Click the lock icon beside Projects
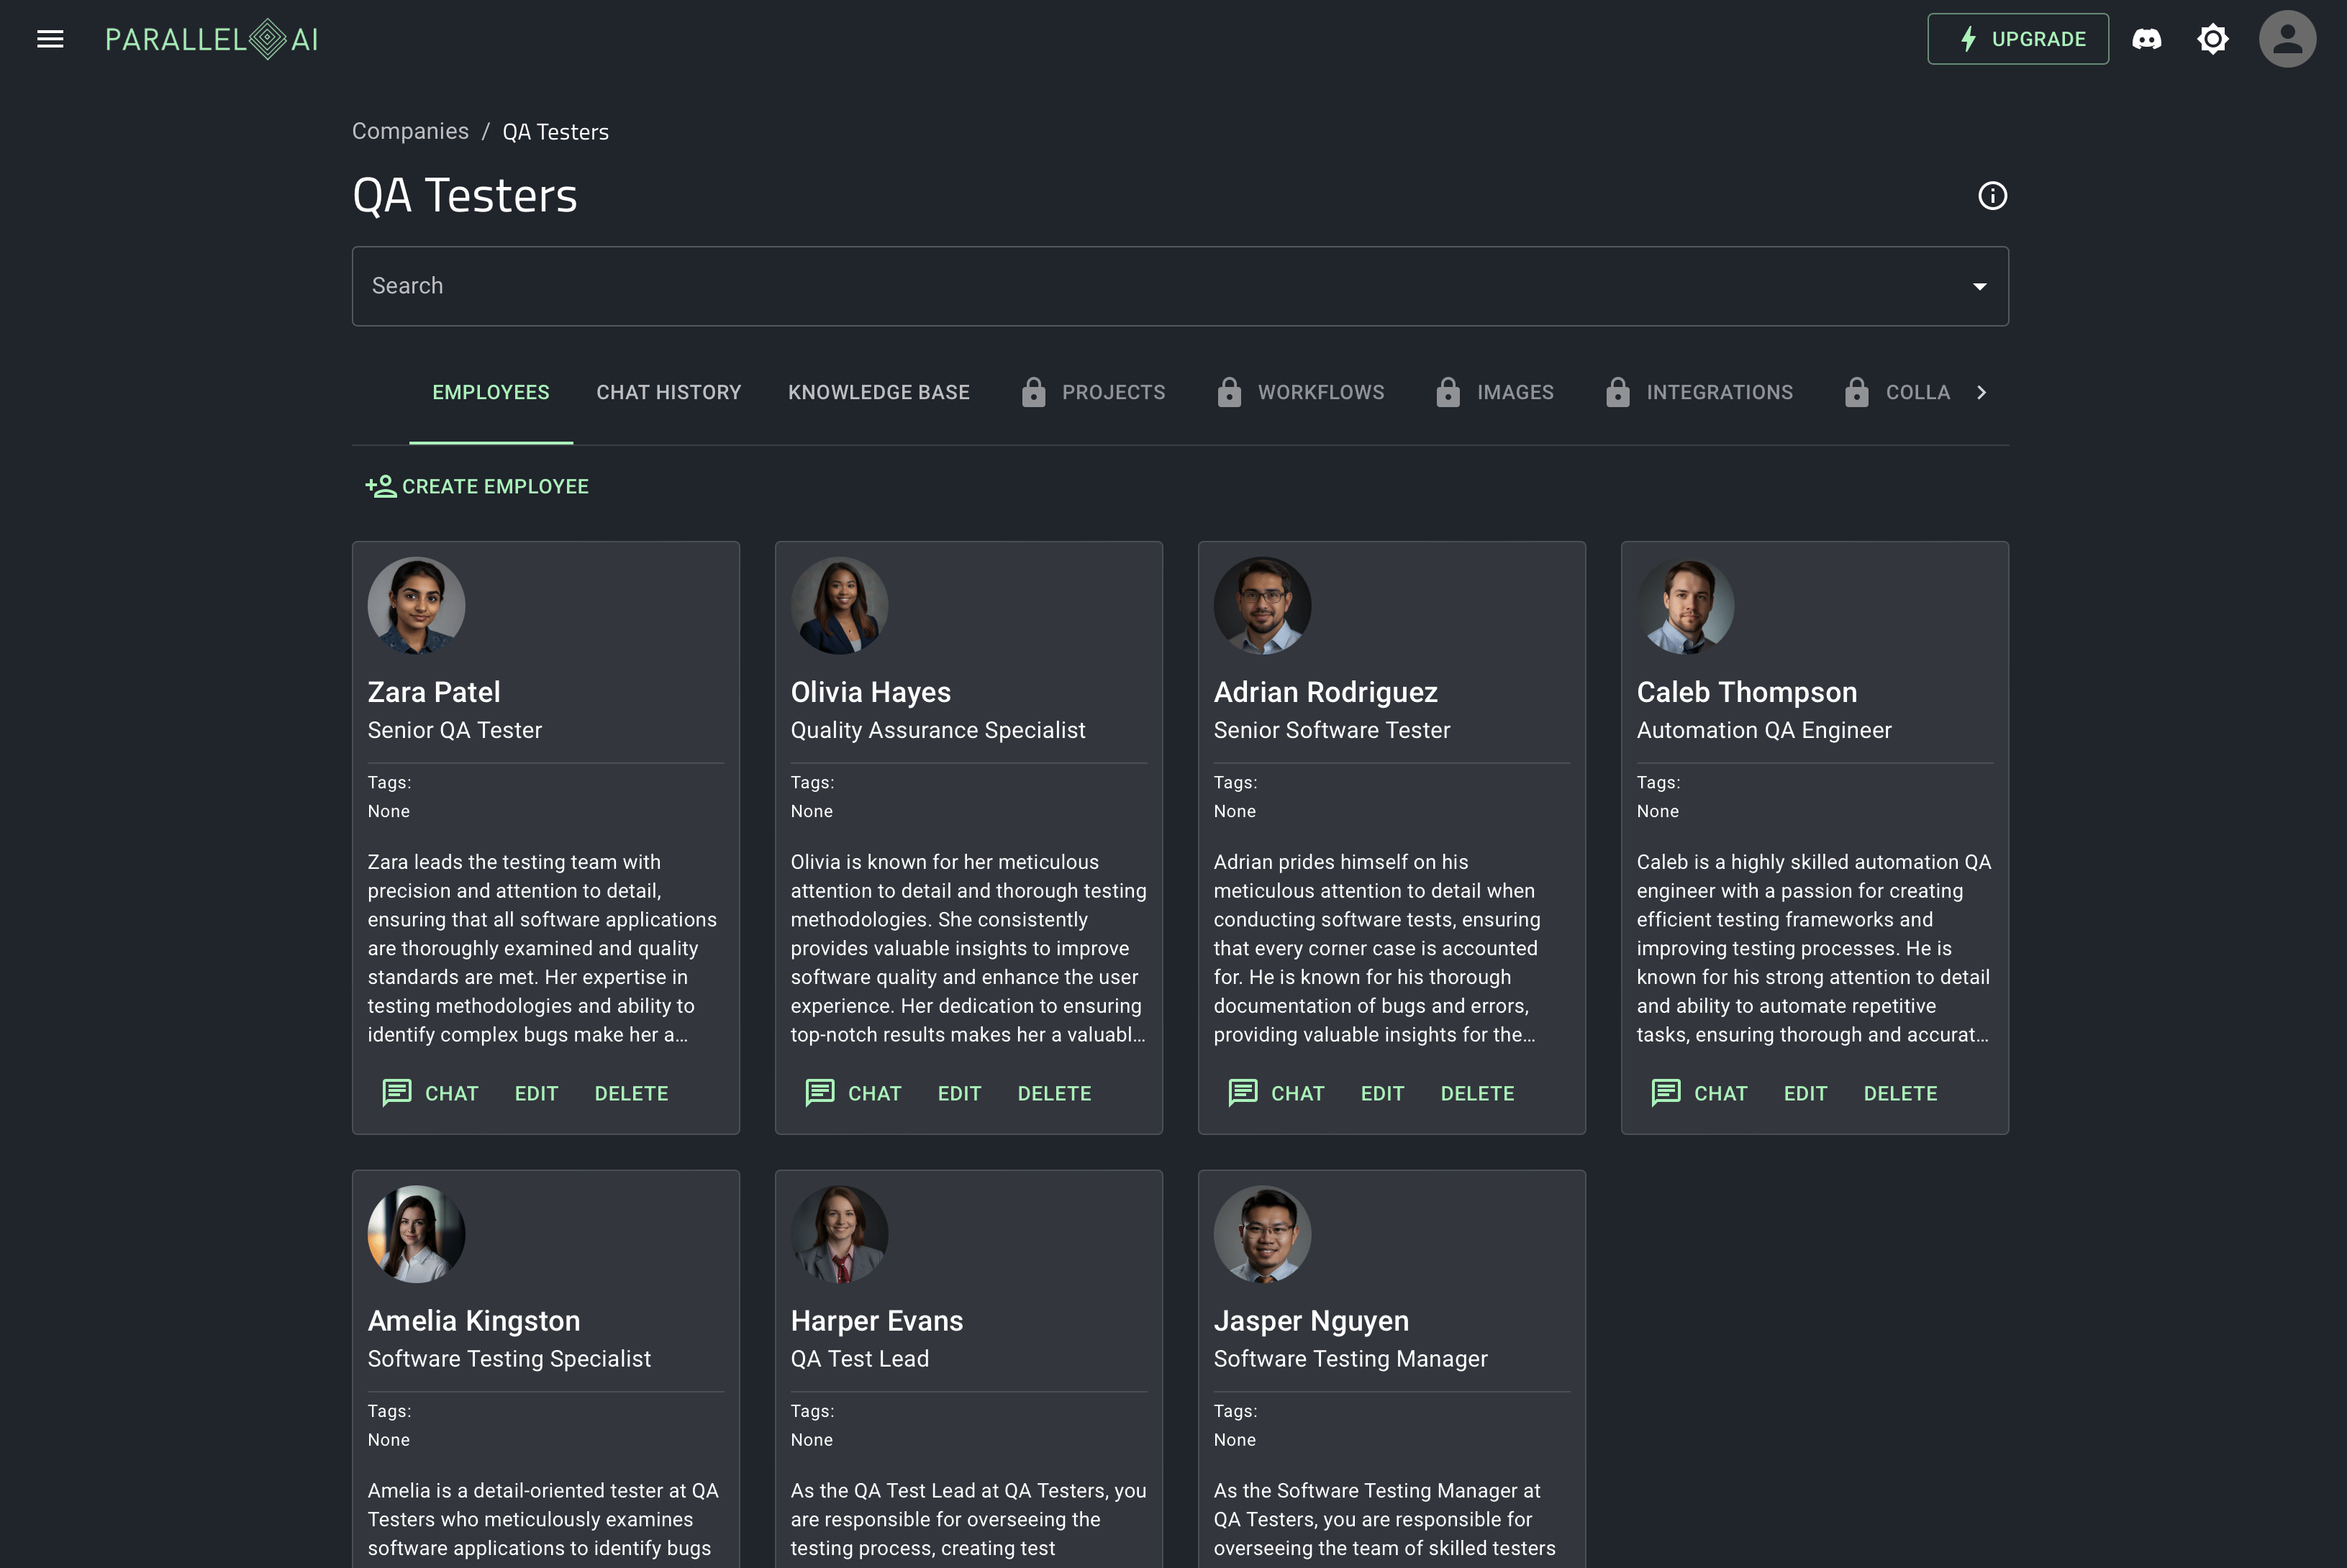Screen dimensions: 2347x1568 [1033, 392]
